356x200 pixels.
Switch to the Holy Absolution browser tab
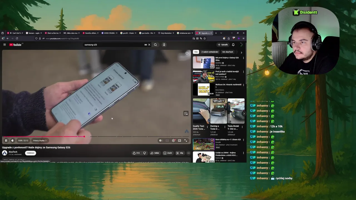click(166, 33)
